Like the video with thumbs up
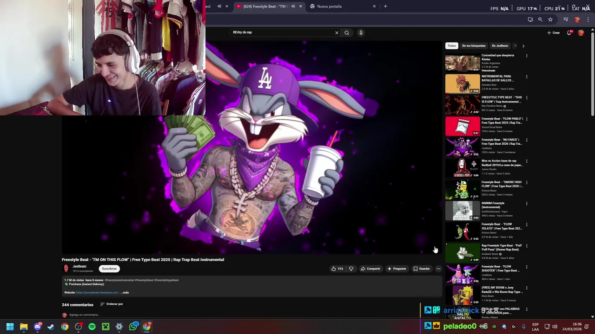This screenshot has height=334, width=595. [337, 269]
